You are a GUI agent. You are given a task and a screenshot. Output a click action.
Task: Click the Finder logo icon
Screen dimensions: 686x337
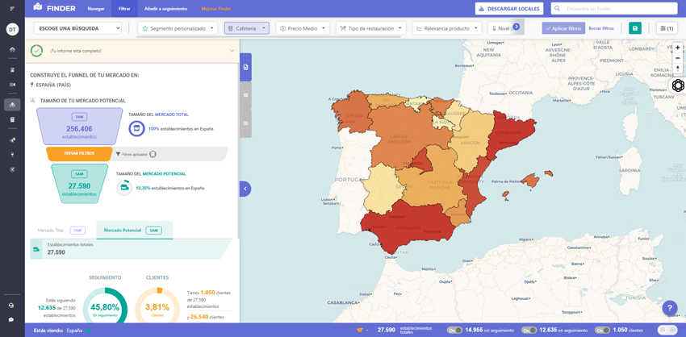pos(38,7)
